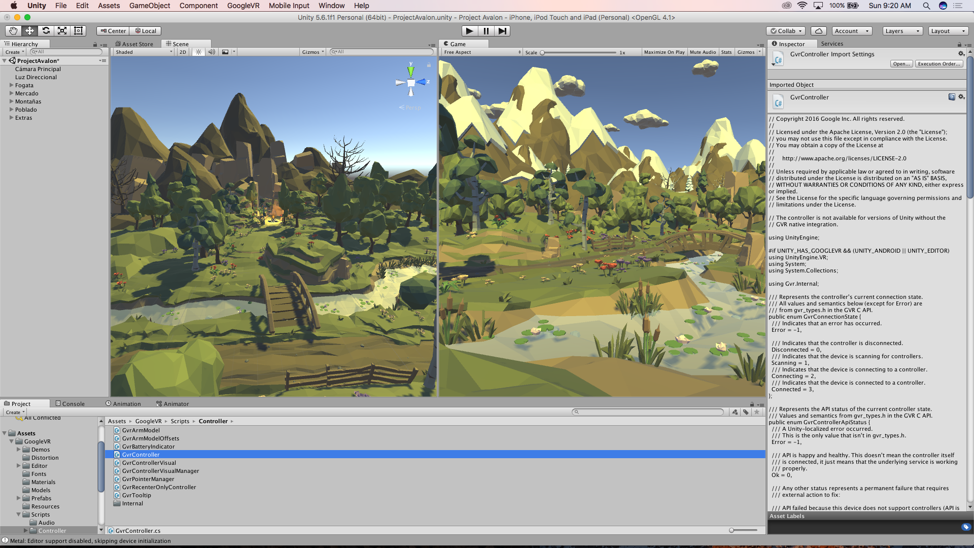Toggle Mute Audio in Game view

pos(703,52)
